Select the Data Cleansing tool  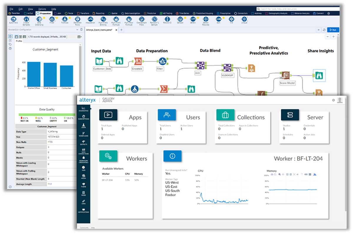(x=39, y=20)
